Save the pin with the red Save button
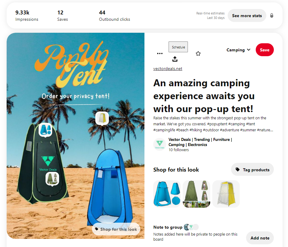This screenshot has width=288, height=247. pyautogui.click(x=264, y=50)
